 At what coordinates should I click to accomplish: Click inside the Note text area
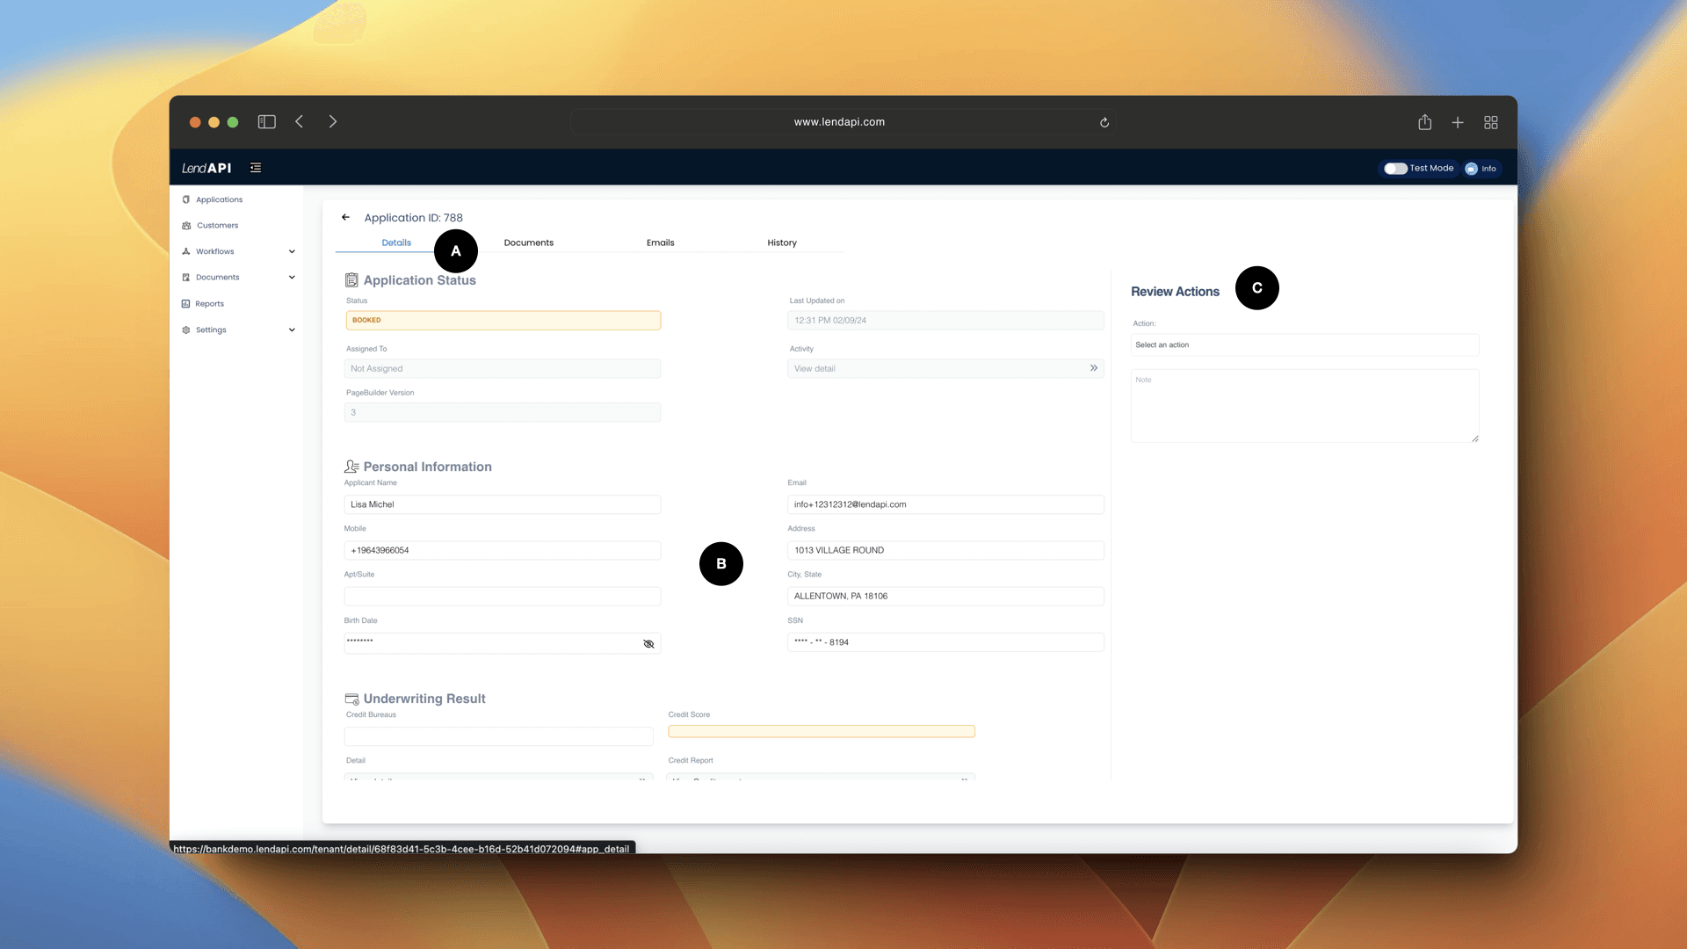[1304, 406]
